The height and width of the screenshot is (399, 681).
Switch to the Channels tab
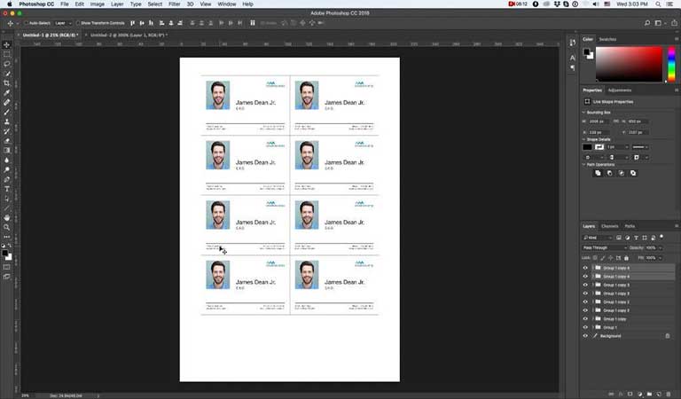tap(610, 226)
